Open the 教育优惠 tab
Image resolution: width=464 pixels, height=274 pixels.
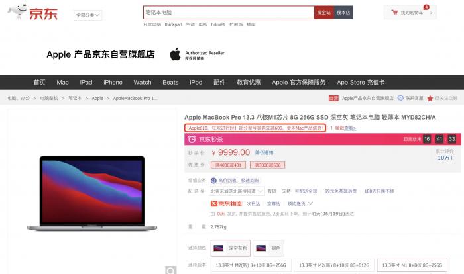click(x=249, y=83)
